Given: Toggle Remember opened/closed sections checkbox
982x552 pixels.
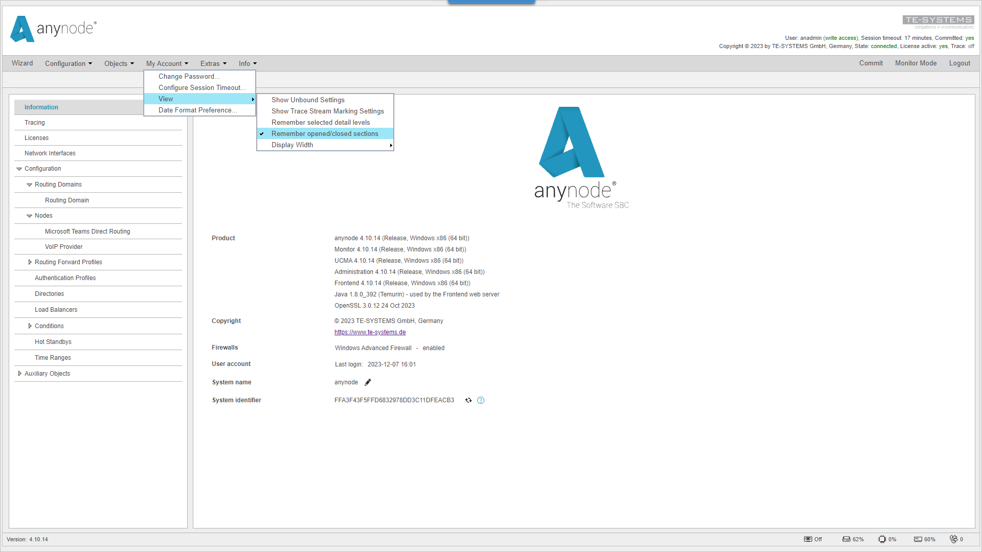Looking at the screenshot, I should pos(324,133).
